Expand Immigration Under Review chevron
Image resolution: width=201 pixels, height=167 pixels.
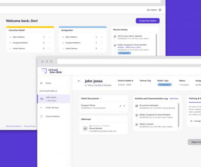[102, 48]
